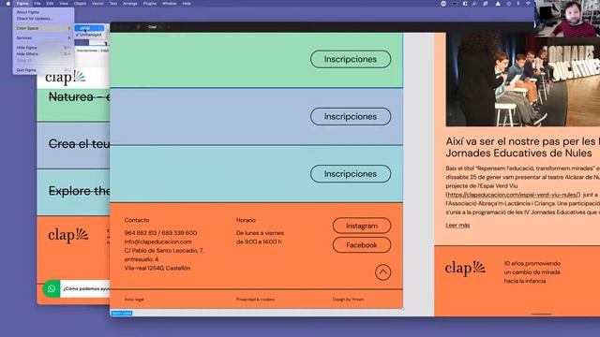The width and height of the screenshot is (600, 337).
Task: Click the webcam video thumbnail of the presenter
Action: [567, 19]
